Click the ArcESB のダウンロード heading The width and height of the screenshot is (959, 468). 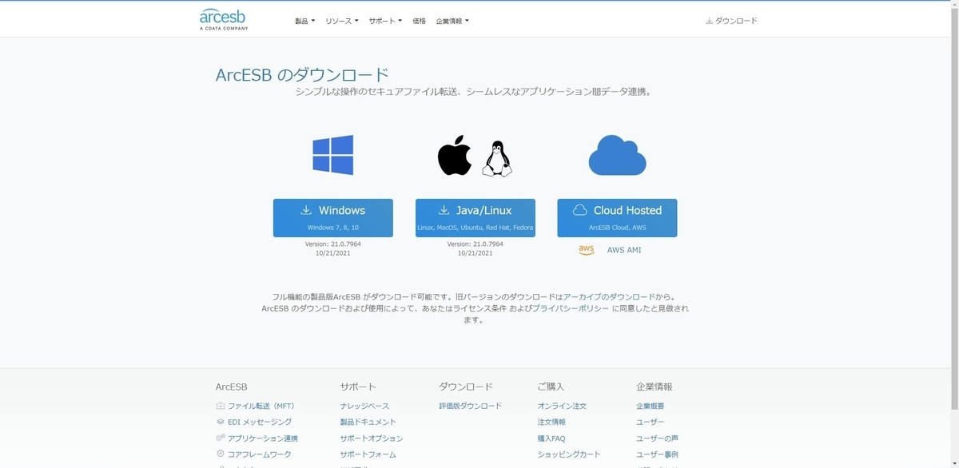302,75
